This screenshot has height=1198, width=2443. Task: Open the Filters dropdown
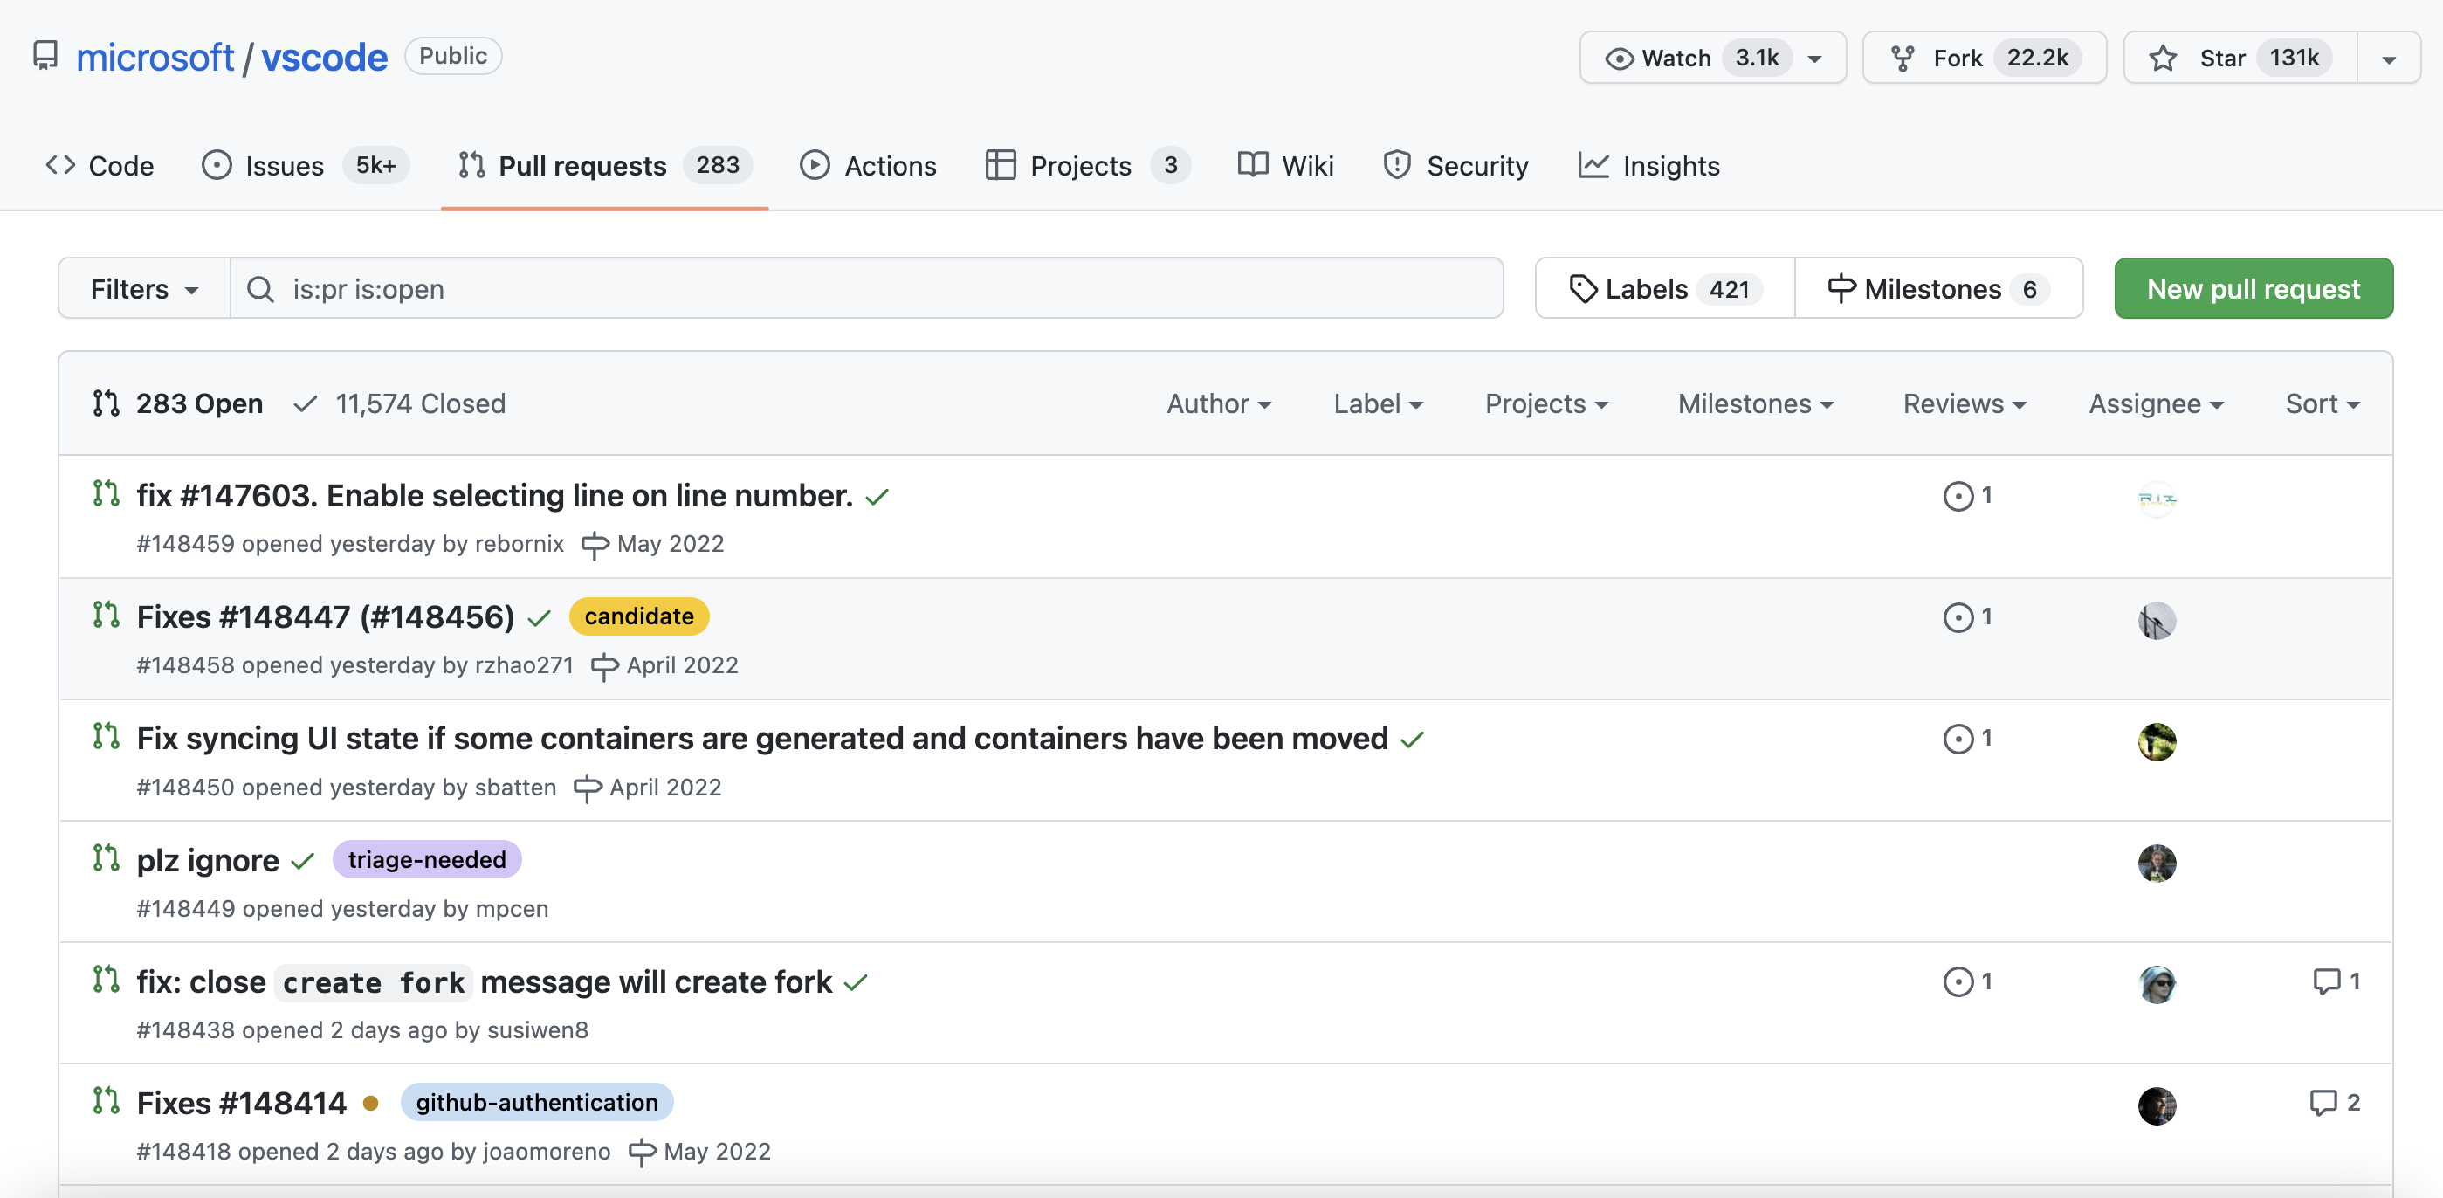(144, 288)
